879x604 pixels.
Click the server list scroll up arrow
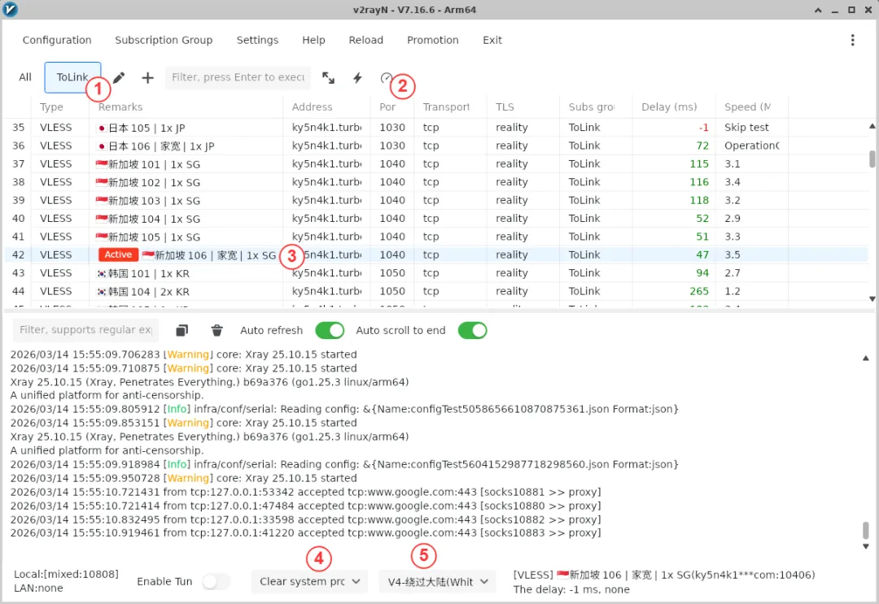click(x=872, y=127)
